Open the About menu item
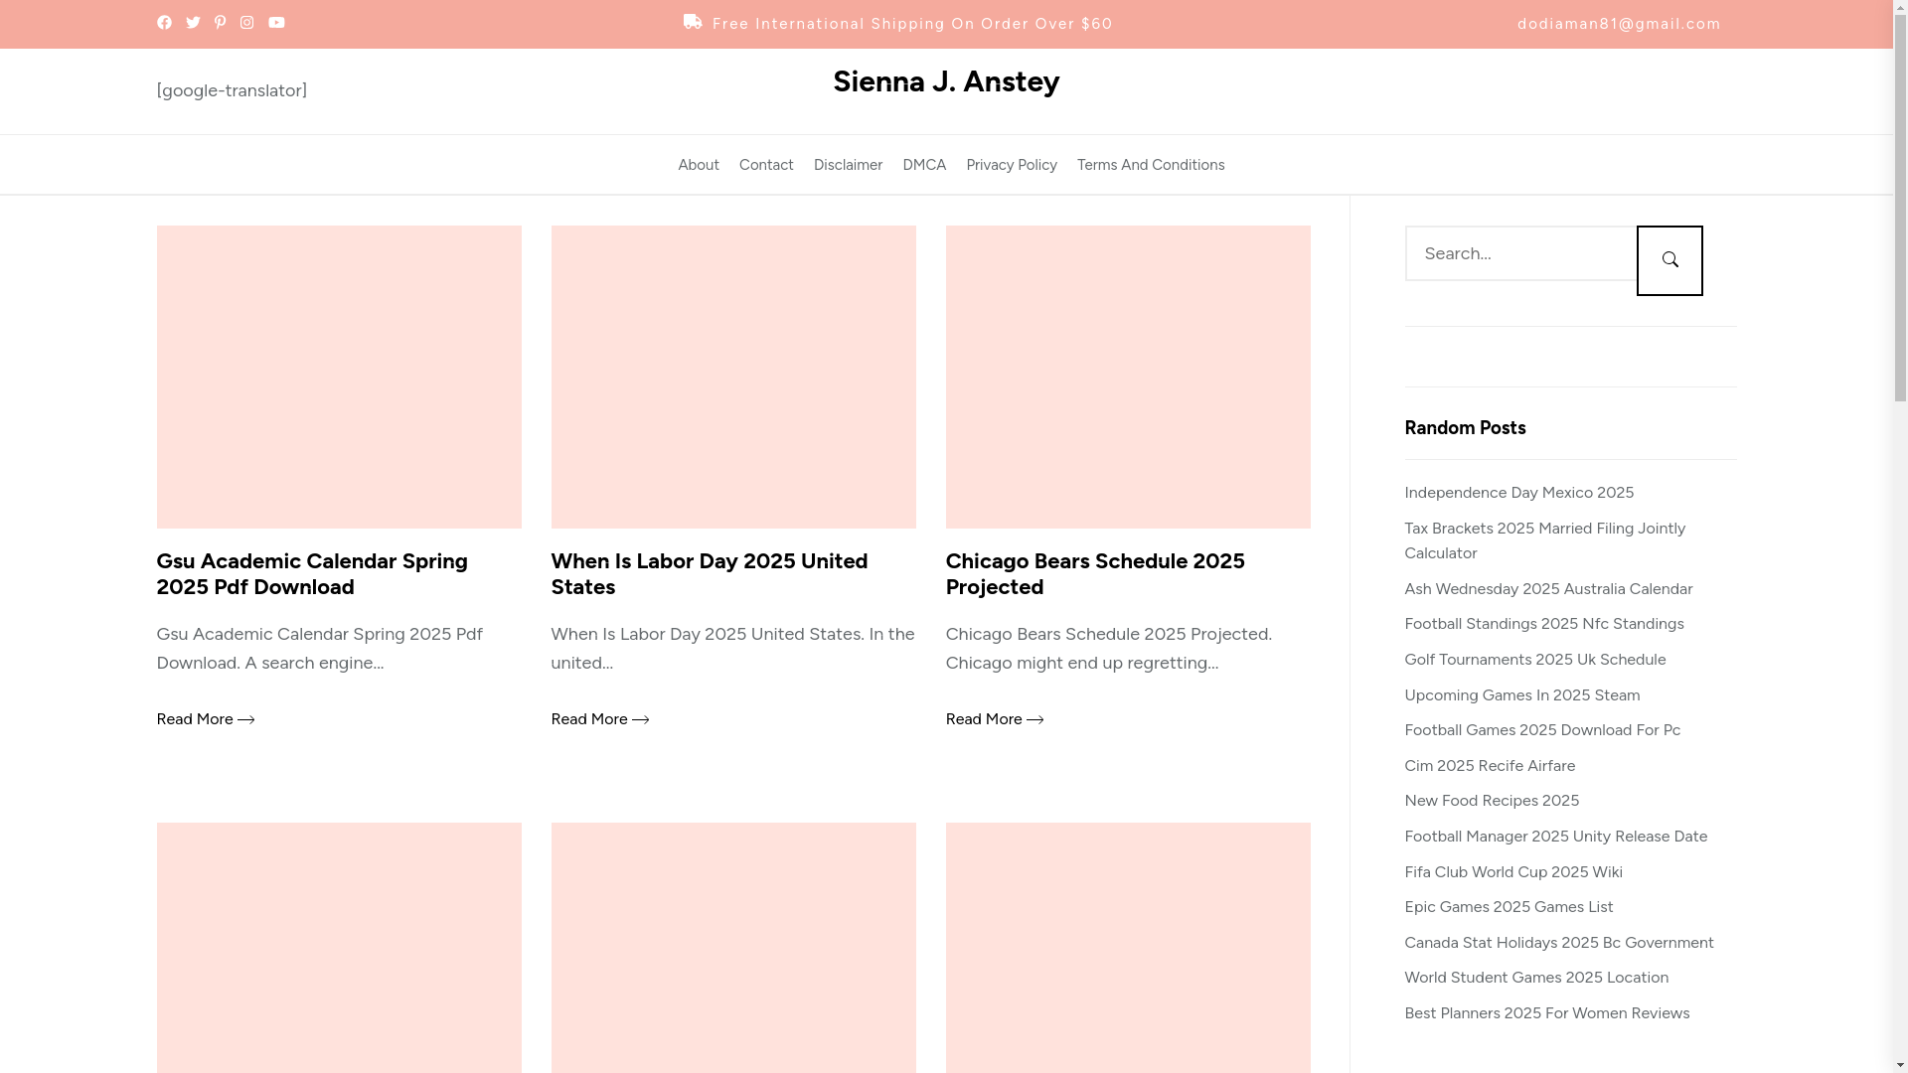 click(x=699, y=165)
